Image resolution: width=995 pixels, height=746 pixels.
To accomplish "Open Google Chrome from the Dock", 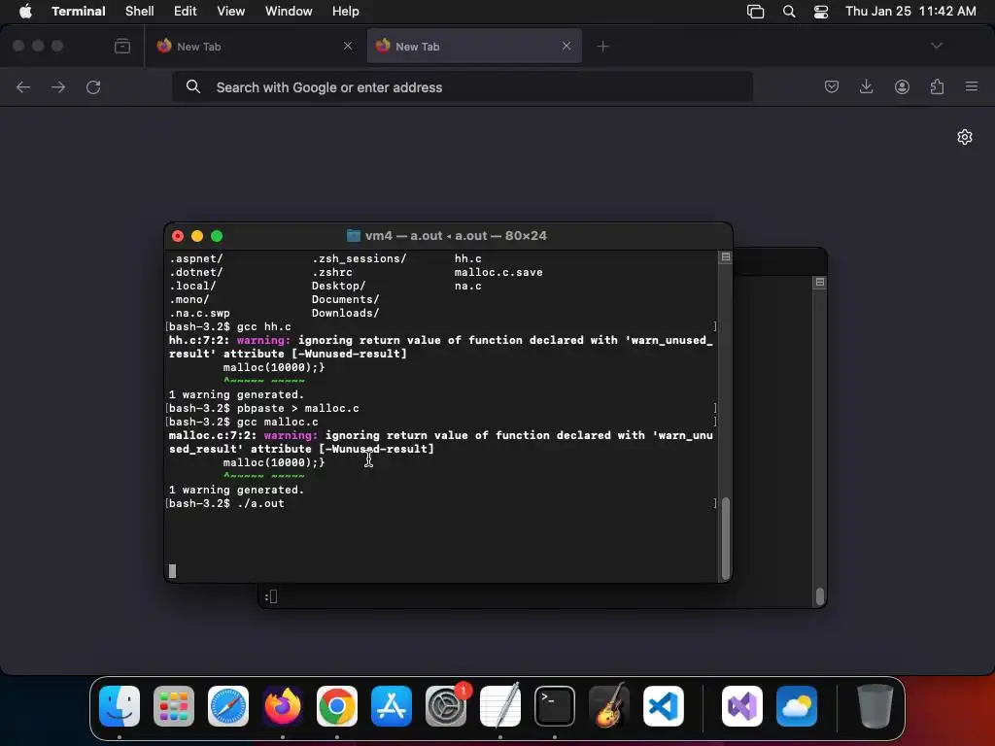I will coord(337,706).
